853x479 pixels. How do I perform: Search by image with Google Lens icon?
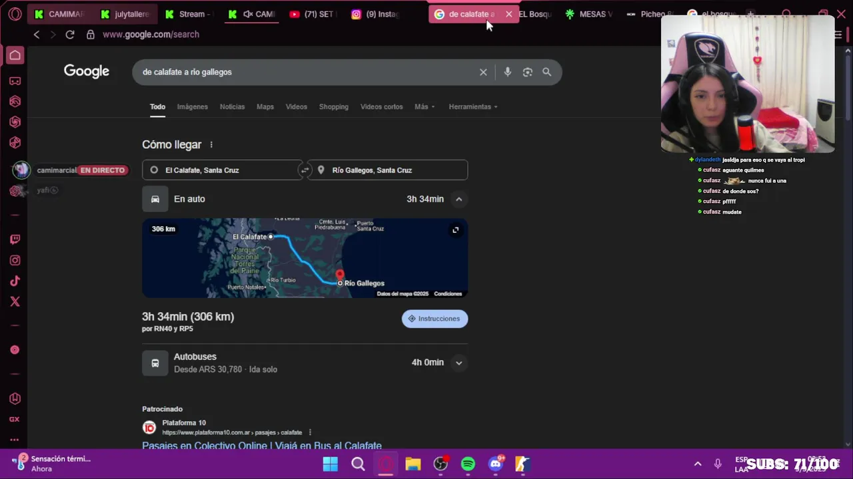527,72
